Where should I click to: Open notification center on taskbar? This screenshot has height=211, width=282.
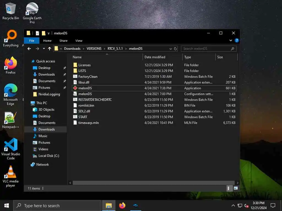[273, 206]
